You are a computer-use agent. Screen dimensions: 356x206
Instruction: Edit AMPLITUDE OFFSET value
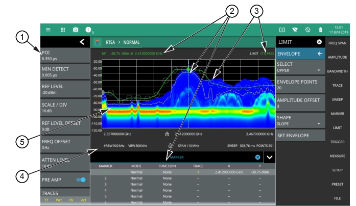pos(300,103)
